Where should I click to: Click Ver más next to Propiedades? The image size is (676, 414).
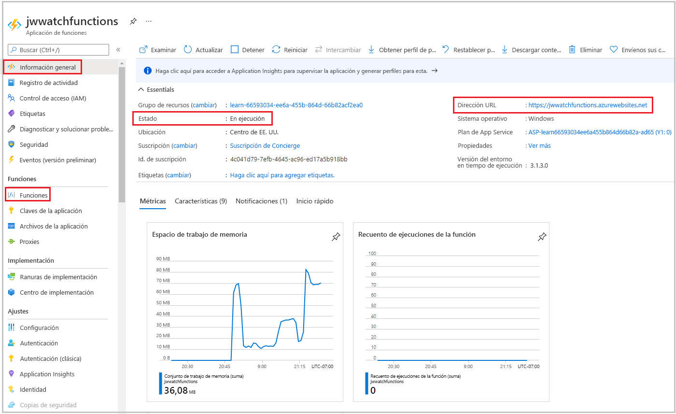(x=539, y=145)
